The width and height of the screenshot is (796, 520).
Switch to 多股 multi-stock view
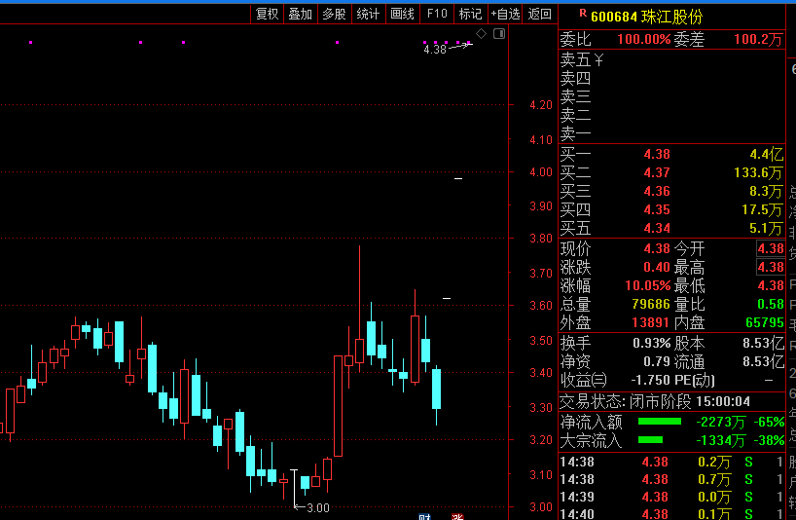[334, 14]
